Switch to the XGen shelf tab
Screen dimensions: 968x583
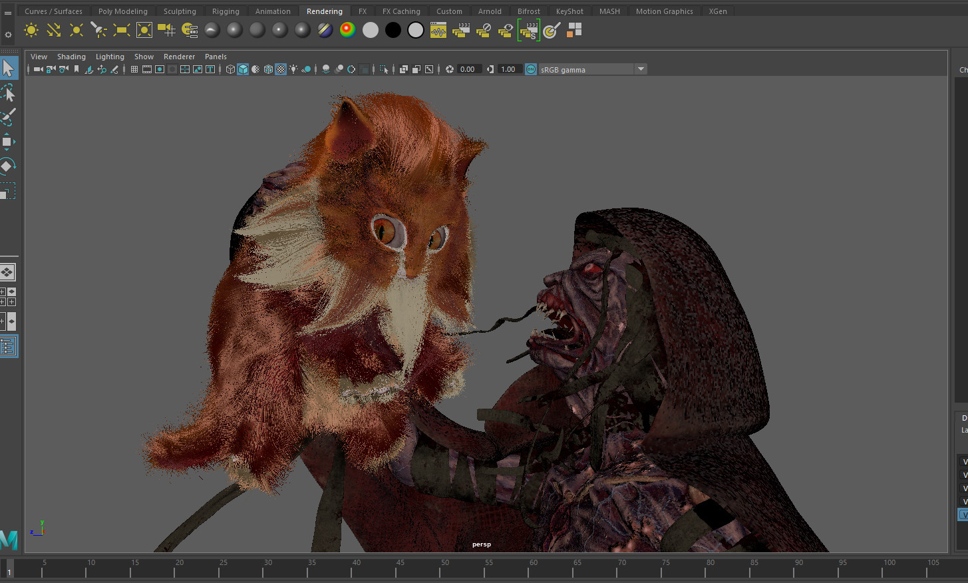click(x=717, y=11)
